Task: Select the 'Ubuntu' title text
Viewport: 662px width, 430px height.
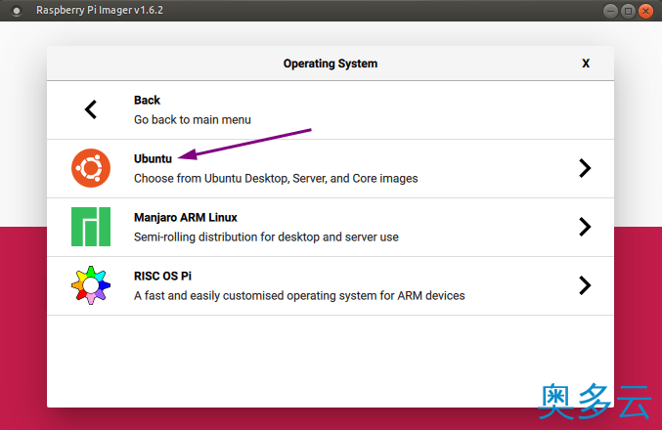Action: [153, 158]
